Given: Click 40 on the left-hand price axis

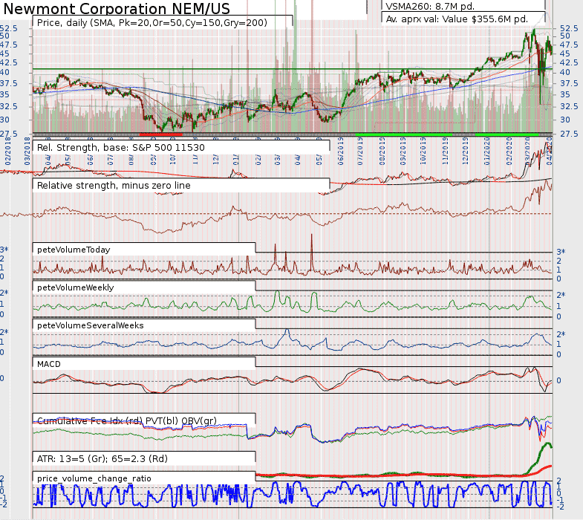Looking at the screenshot, I should (x=5, y=72).
